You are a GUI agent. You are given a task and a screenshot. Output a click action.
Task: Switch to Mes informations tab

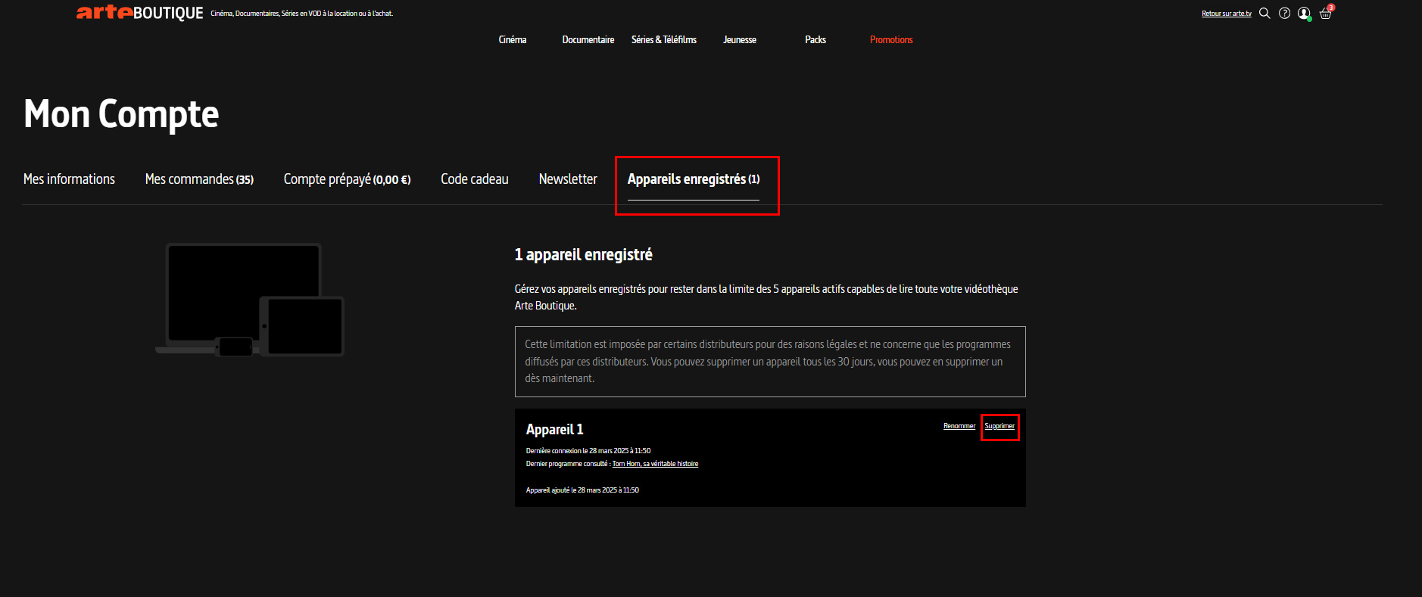click(69, 179)
